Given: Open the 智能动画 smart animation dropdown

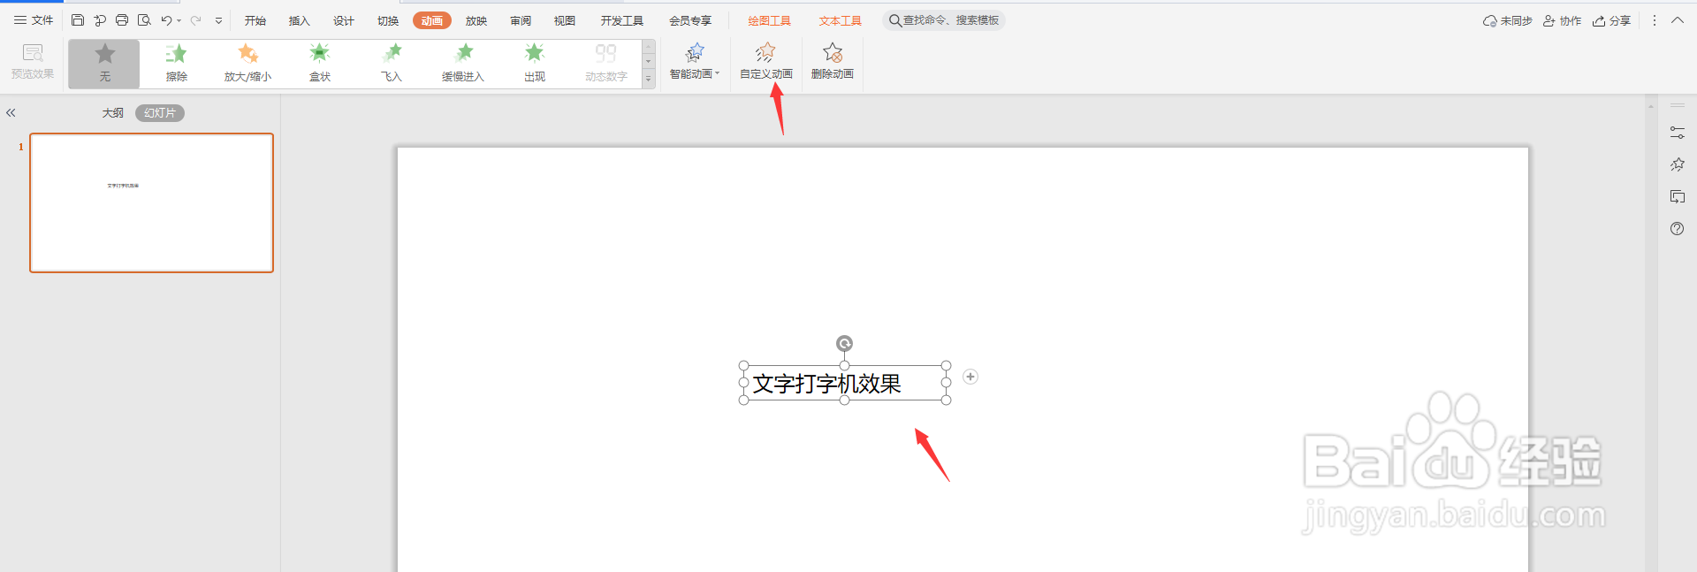Looking at the screenshot, I should (x=694, y=62).
